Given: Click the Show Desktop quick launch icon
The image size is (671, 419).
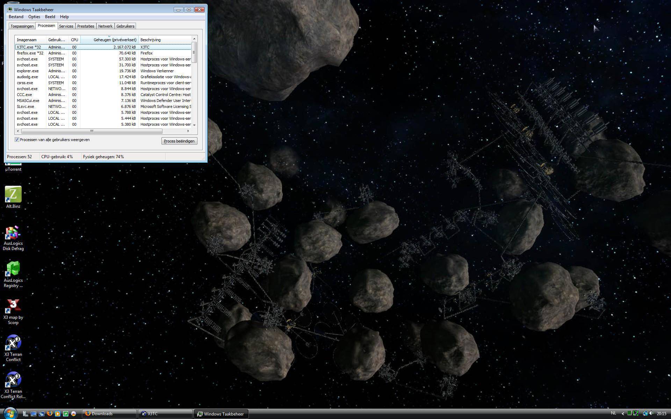Looking at the screenshot, I should point(34,414).
